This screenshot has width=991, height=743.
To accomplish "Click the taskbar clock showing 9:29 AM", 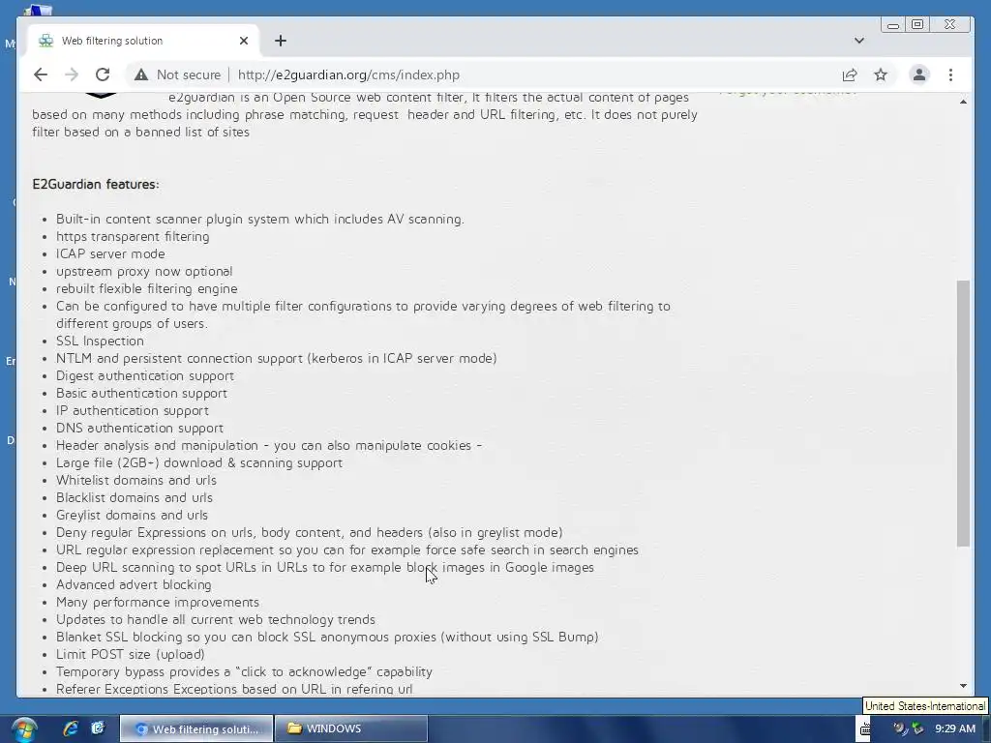I will [955, 728].
